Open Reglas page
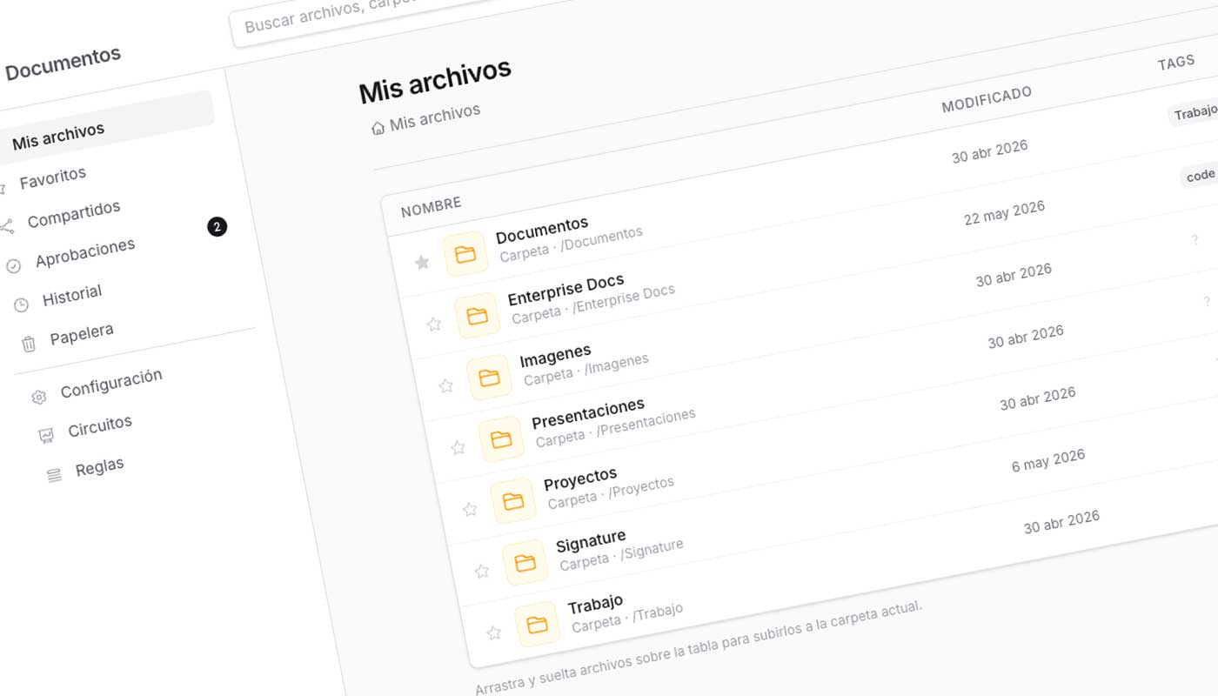Viewport: 1218px width, 696px height. tap(100, 467)
